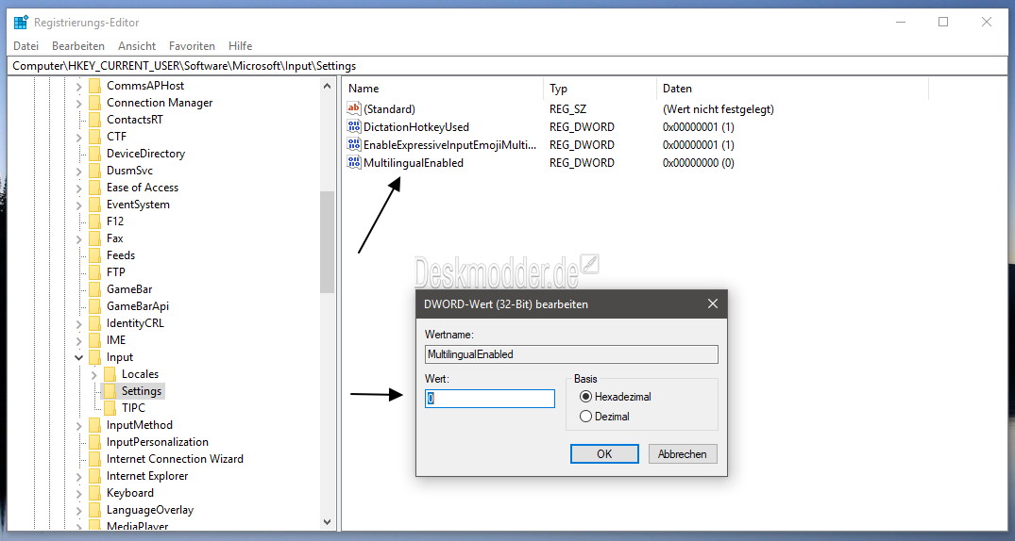The width and height of the screenshot is (1015, 541).
Task: Click the GameBarApi folder icon
Action: coord(95,305)
